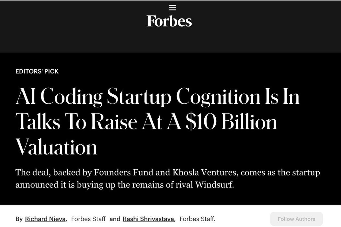Click the By label in the byline
Screen dimensions: 341x227
(x=19, y=219)
